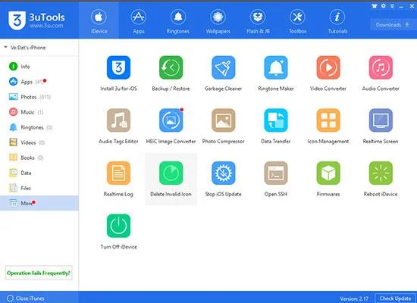Select Ringtones in sidebar list
Image resolution: width=417 pixels, height=303 pixels.
(39, 127)
